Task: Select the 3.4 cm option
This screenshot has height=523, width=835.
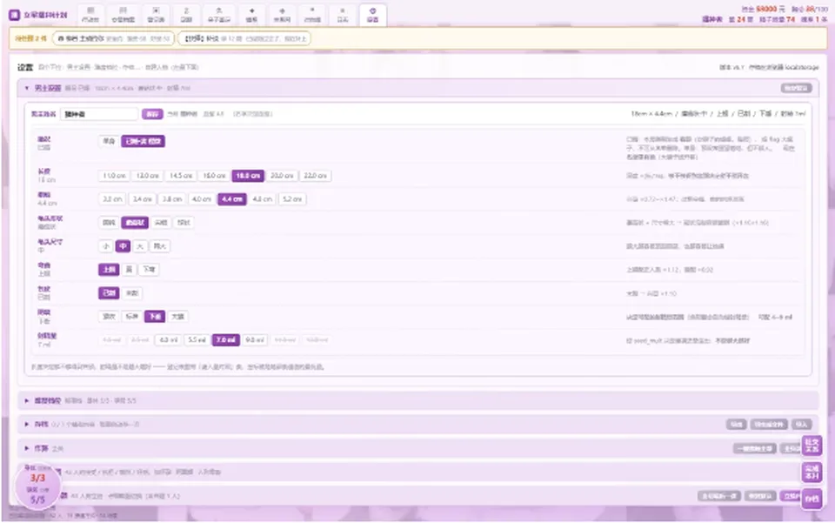Action: tap(142, 199)
